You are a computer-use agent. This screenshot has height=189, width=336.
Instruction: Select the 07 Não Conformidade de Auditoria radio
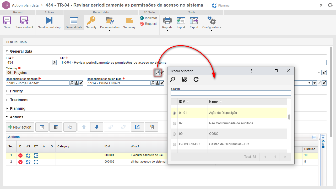coord(174,124)
